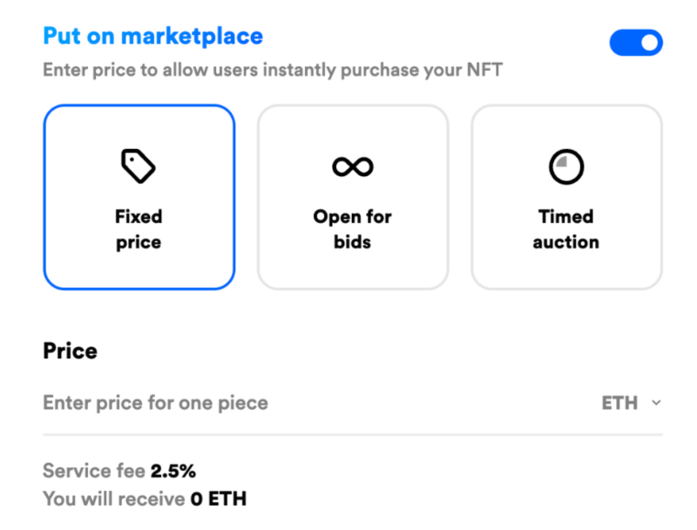The width and height of the screenshot is (697, 530).
Task: Click the "0 ETH" receive amount
Action: coord(219,499)
